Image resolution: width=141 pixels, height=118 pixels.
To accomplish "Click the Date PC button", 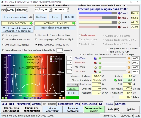I will click(69, 17).
